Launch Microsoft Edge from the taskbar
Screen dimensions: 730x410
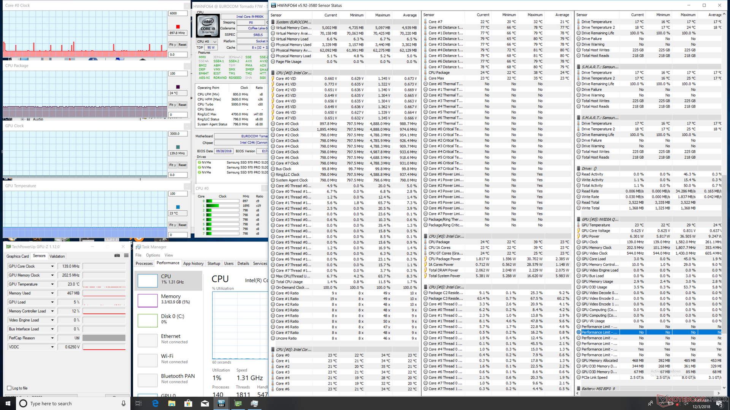(x=155, y=403)
